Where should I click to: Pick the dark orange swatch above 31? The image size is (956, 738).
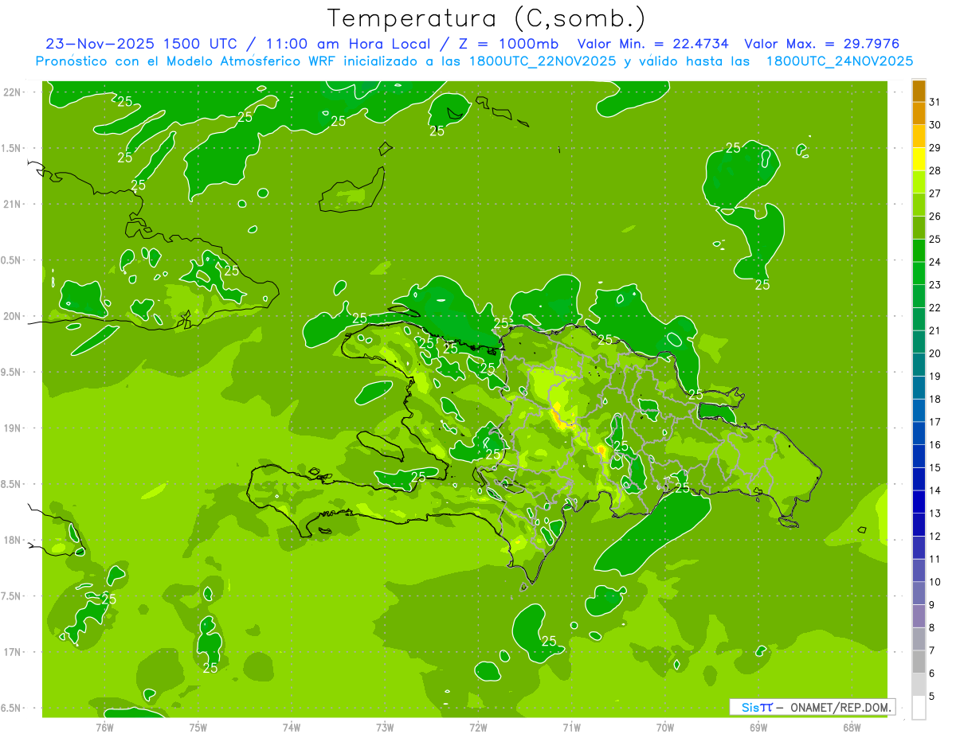point(919,91)
